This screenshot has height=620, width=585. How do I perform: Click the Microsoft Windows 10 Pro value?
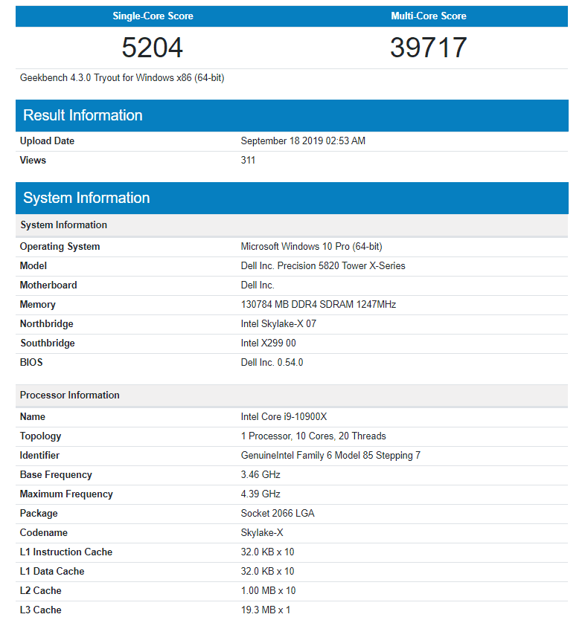(x=311, y=247)
